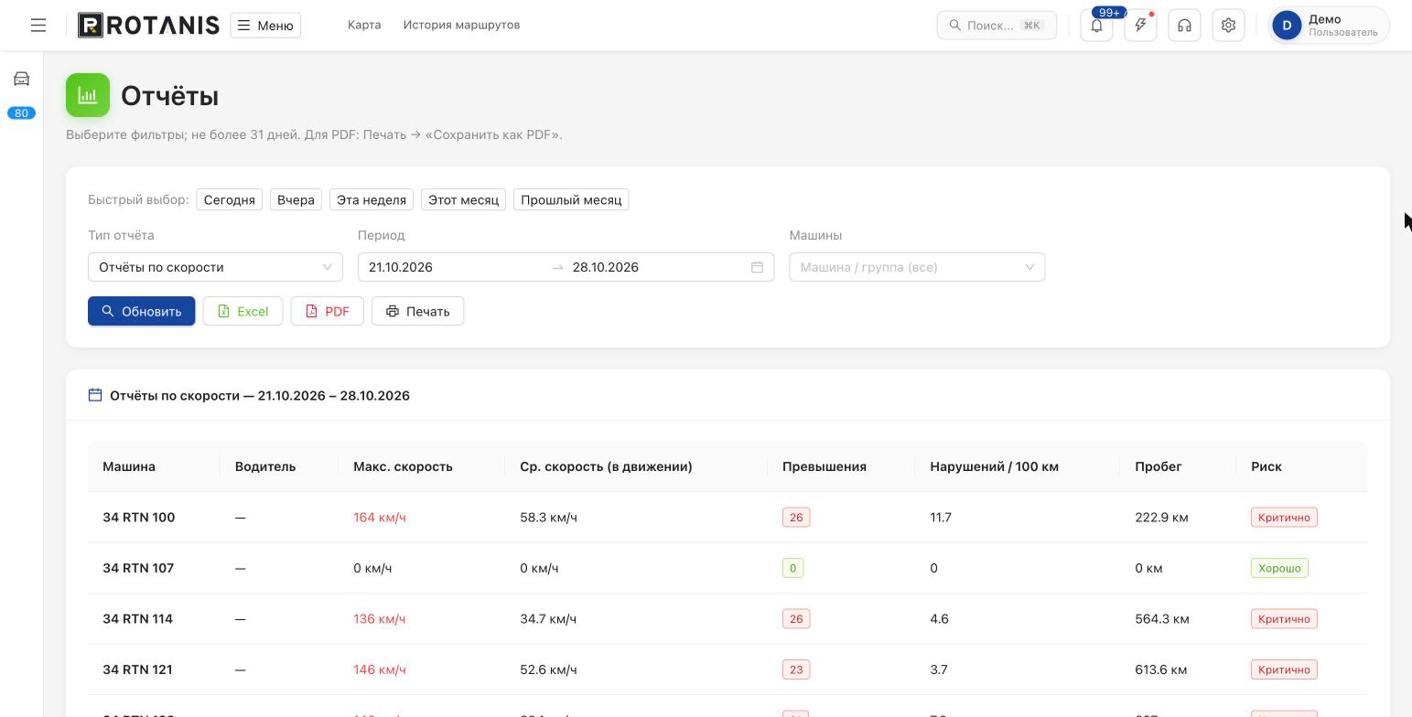Screen dimensions: 1412x717
Task: Open the notifications bell icon
Action: [1096, 26]
